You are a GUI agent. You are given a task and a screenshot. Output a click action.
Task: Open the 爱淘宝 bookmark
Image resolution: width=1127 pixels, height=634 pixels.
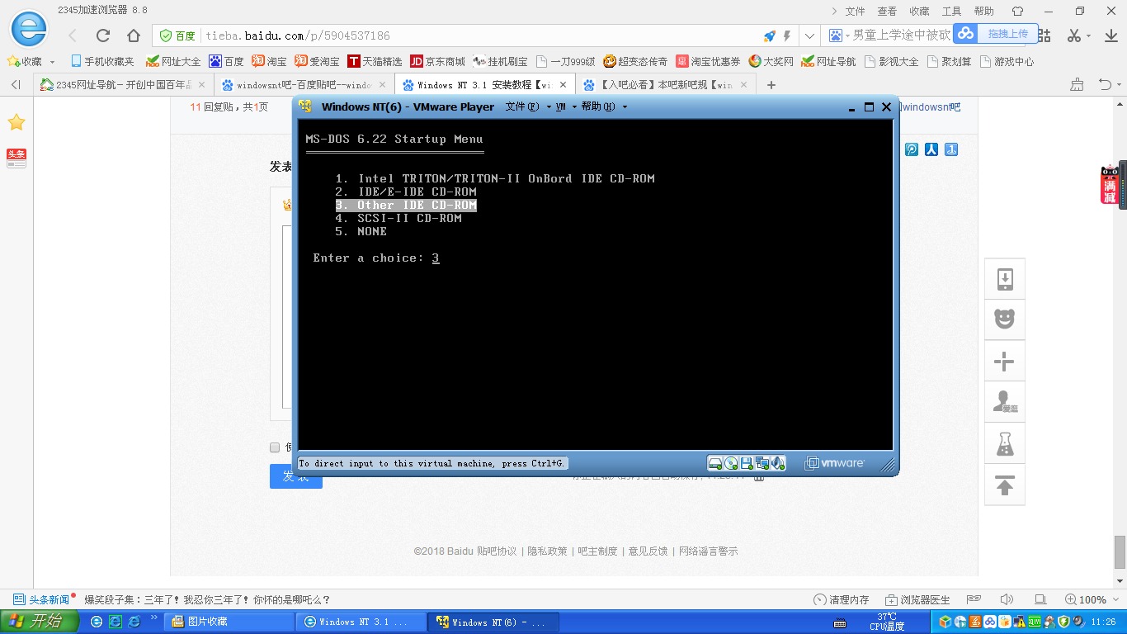tap(317, 62)
